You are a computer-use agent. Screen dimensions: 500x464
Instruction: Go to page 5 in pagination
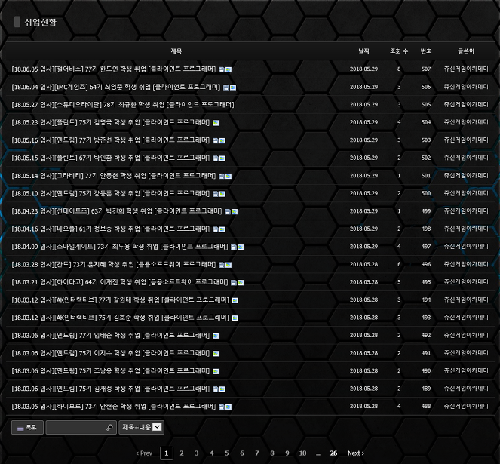227,453
